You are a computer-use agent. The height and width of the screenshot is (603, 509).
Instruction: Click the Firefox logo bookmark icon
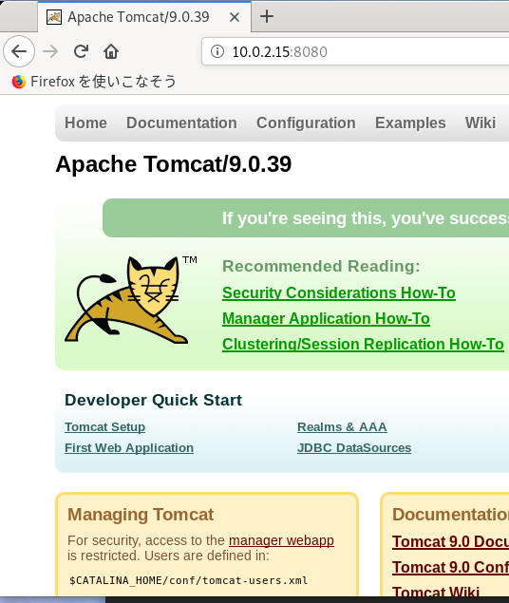[x=19, y=82]
